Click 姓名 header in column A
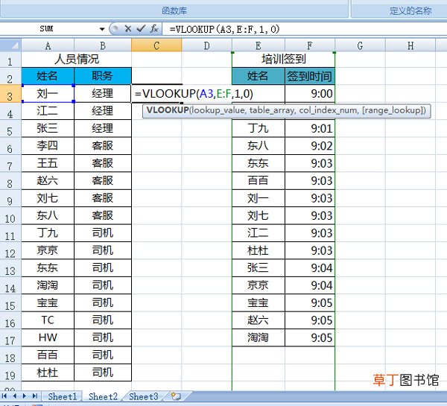This screenshot has height=406, width=447. coord(48,76)
